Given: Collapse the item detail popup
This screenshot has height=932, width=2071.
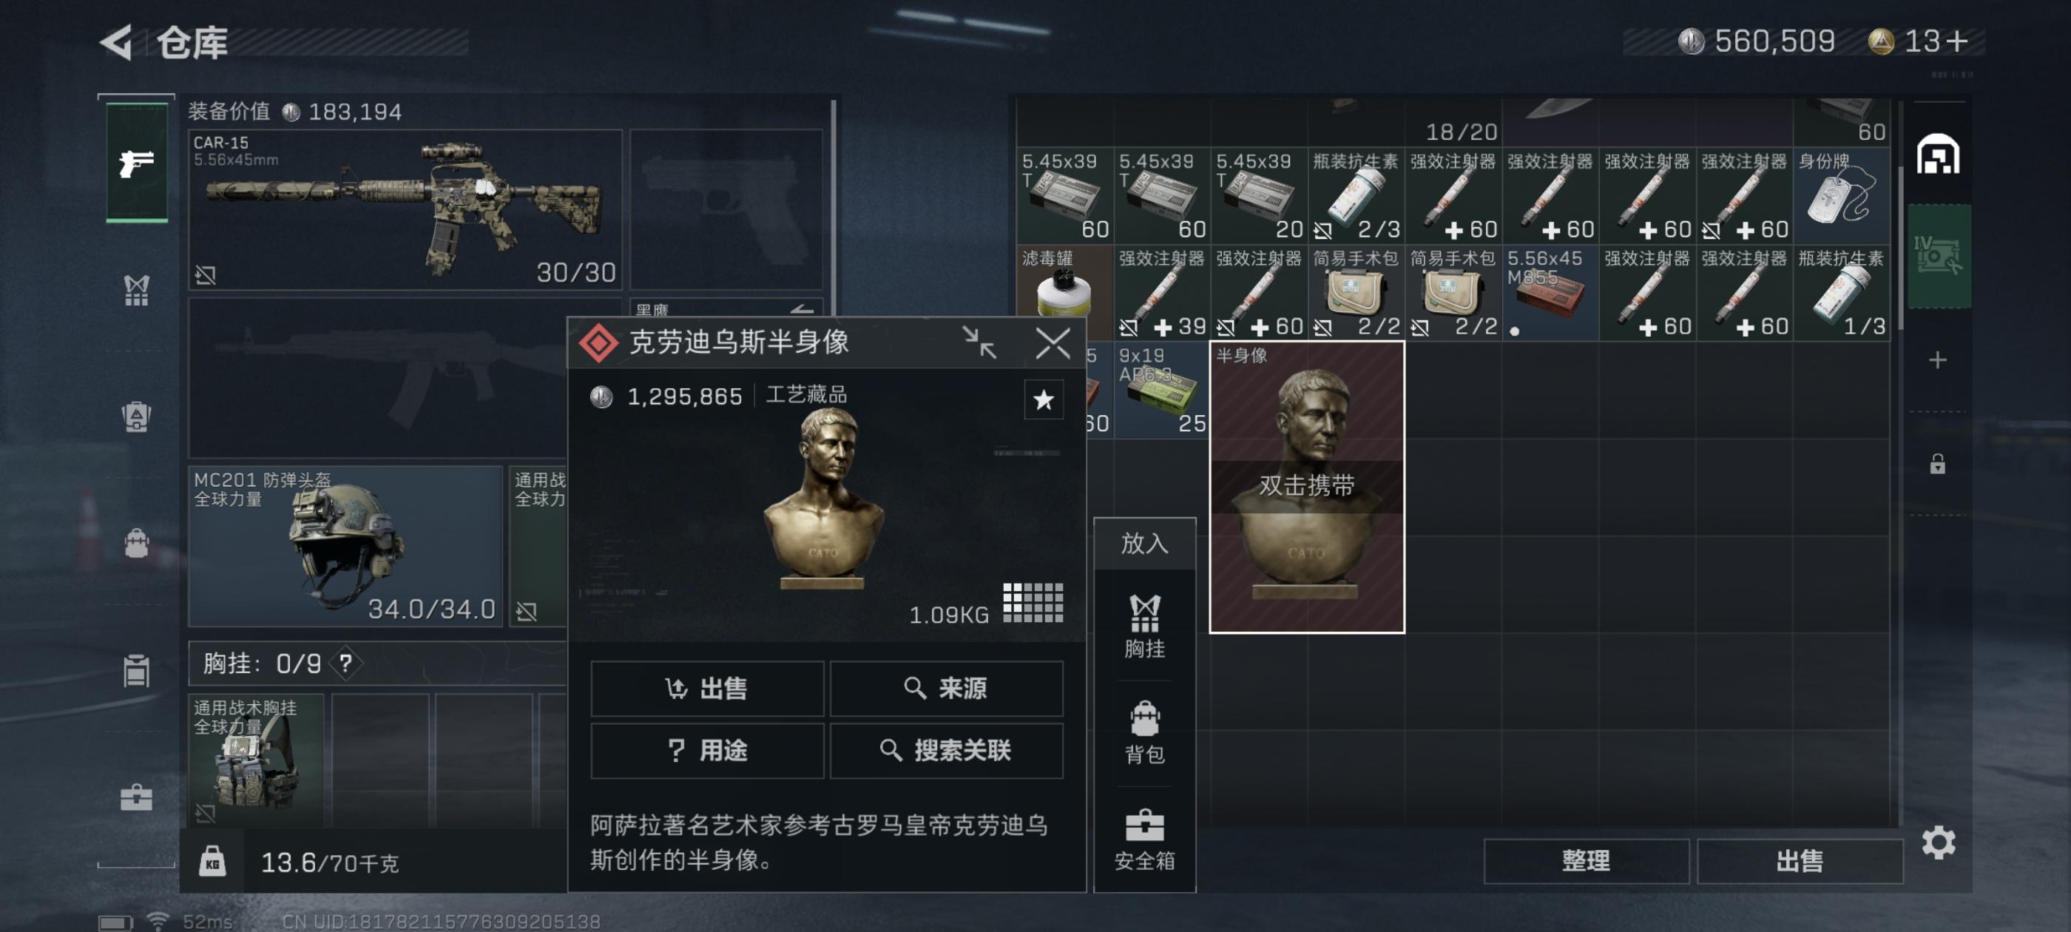Looking at the screenshot, I should point(979,343).
